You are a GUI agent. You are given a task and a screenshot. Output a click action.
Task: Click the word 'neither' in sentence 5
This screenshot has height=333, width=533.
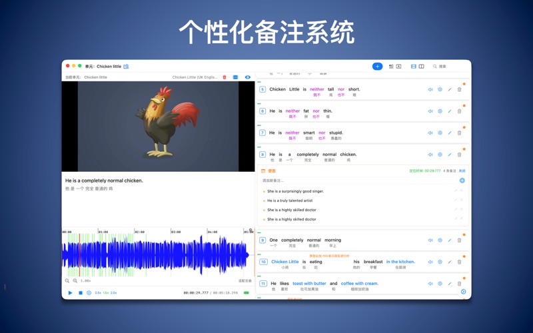(x=317, y=89)
